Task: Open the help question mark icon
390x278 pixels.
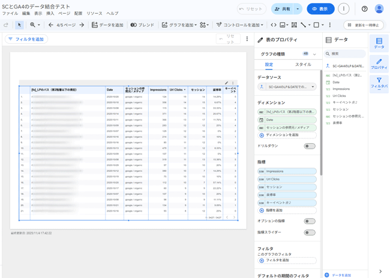Action: (x=364, y=9)
